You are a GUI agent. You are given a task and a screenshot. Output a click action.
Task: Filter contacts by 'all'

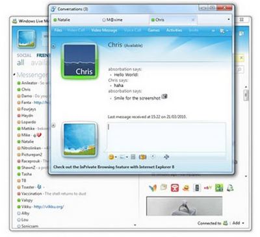point(21,63)
